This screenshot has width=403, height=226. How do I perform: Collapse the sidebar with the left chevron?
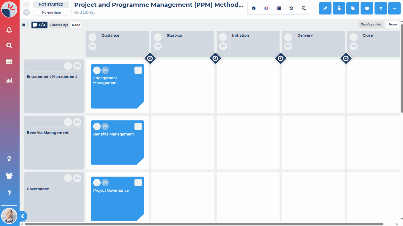pyautogui.click(x=23, y=216)
